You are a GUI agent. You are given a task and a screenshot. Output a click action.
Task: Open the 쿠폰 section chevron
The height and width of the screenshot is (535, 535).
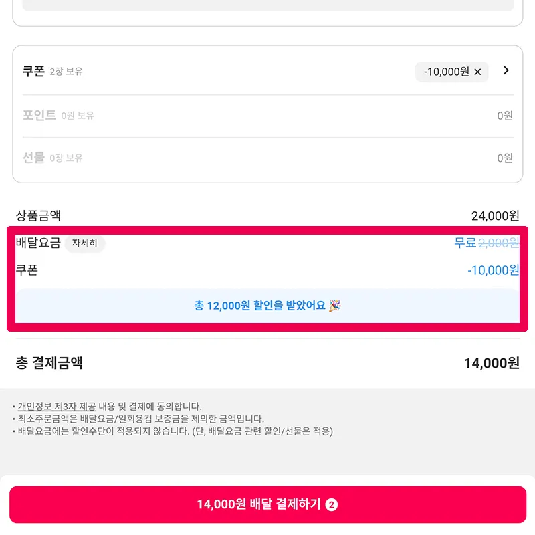tap(506, 71)
